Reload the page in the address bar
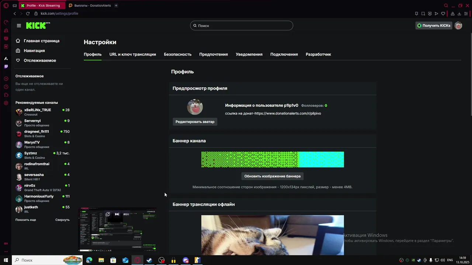472x265 pixels. click(28, 14)
